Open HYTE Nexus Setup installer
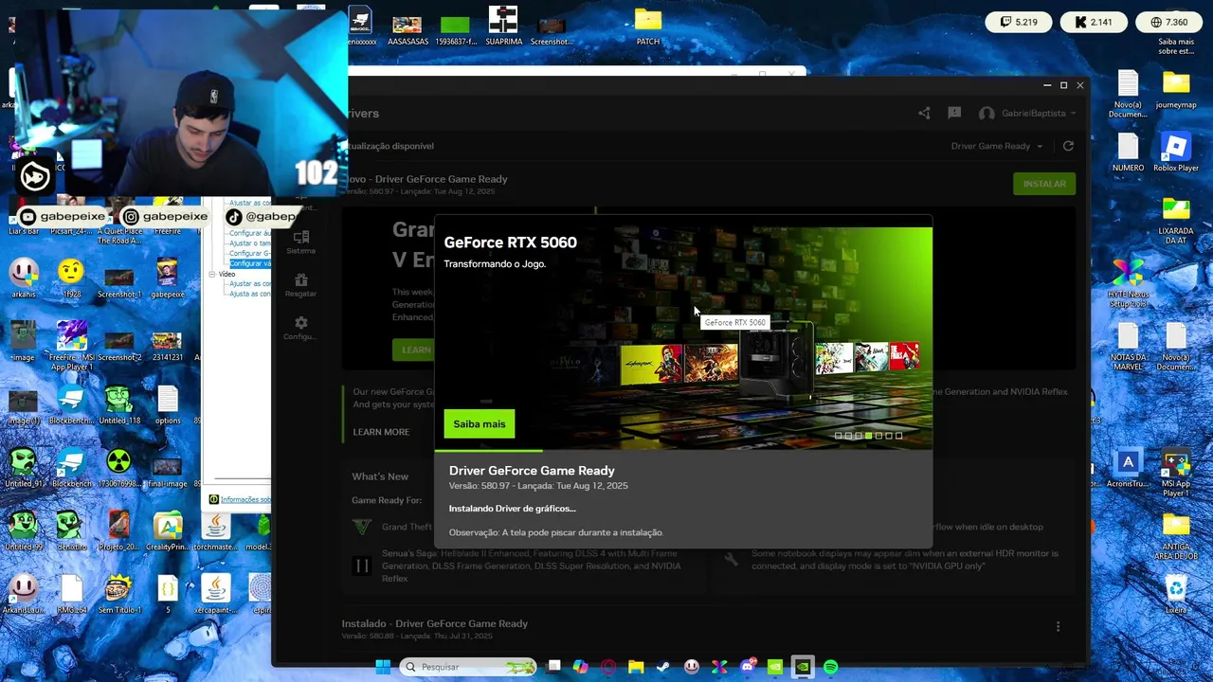This screenshot has height=682, width=1213. click(1128, 283)
